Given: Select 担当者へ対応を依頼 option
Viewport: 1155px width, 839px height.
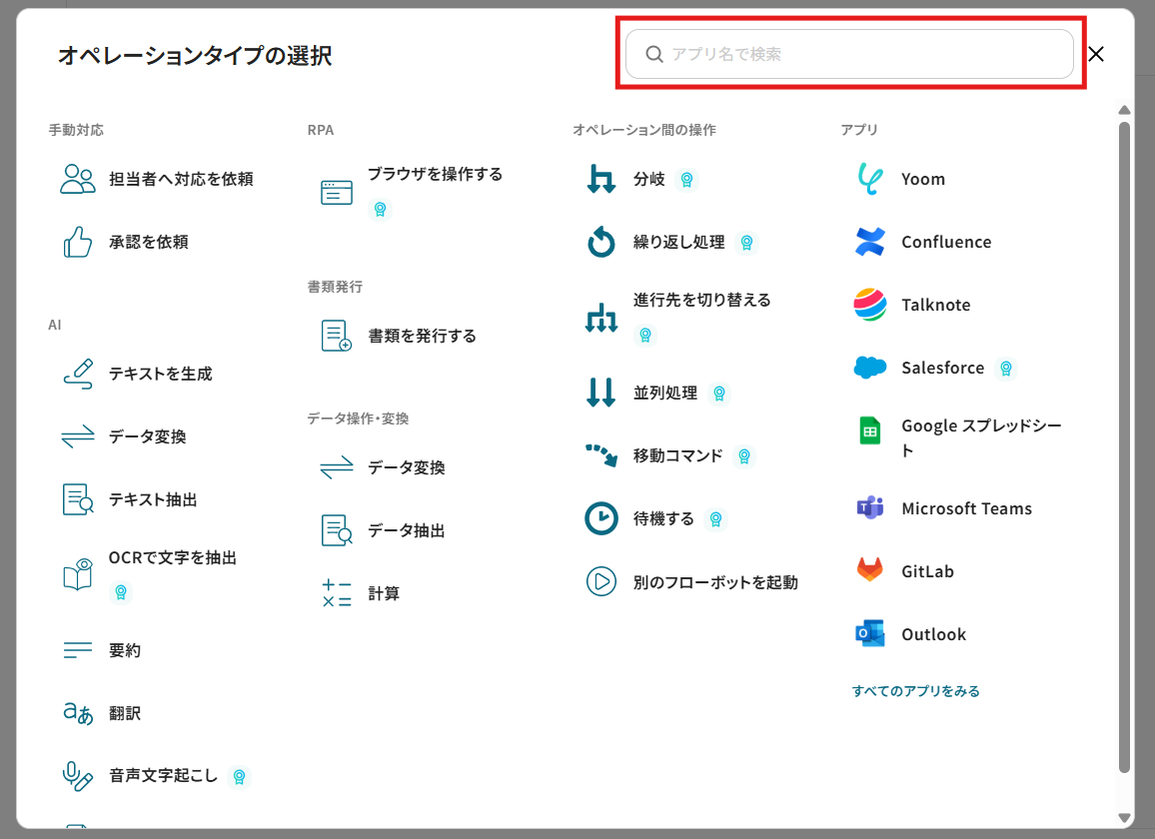Looking at the screenshot, I should pos(180,180).
